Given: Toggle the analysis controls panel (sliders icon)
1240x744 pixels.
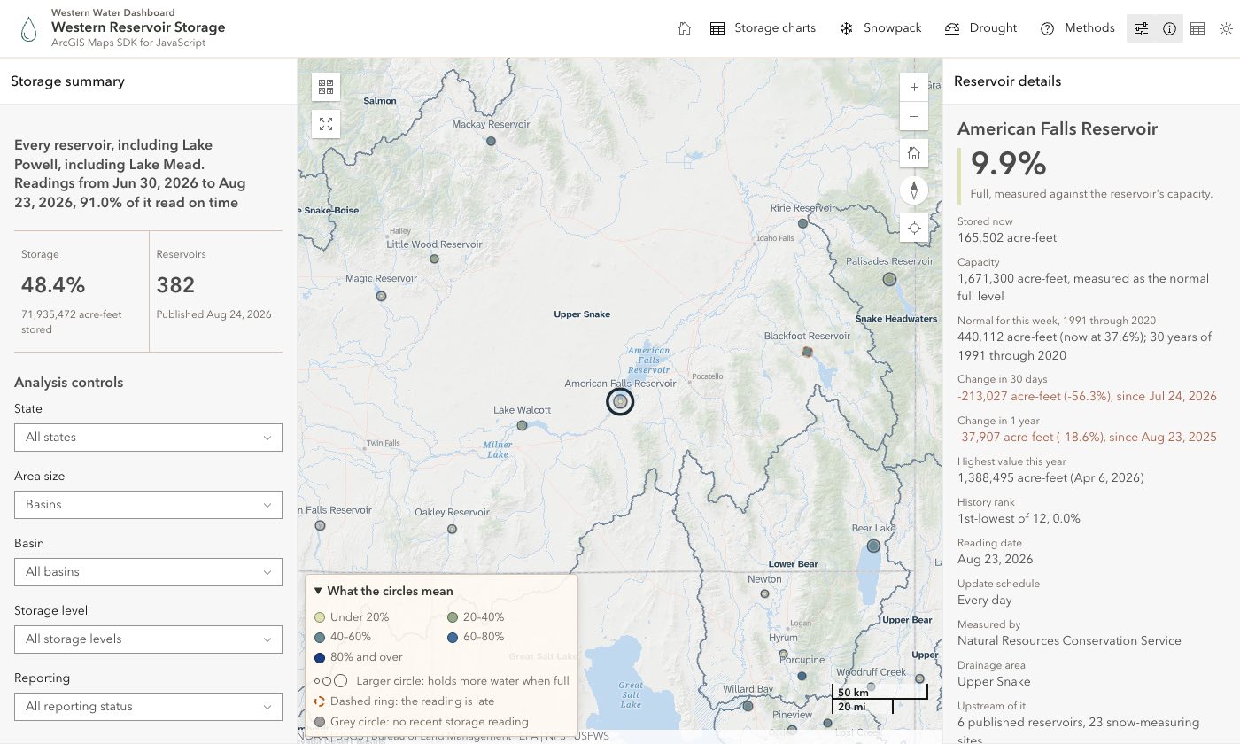Looking at the screenshot, I should click(x=1141, y=28).
